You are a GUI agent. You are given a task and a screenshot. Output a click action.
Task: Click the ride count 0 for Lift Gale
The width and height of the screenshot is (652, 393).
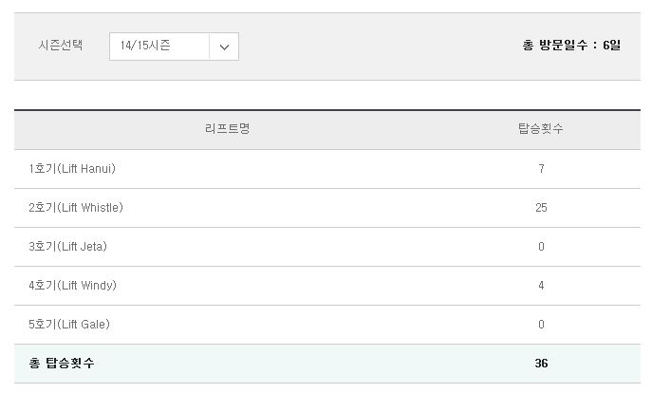click(x=541, y=325)
